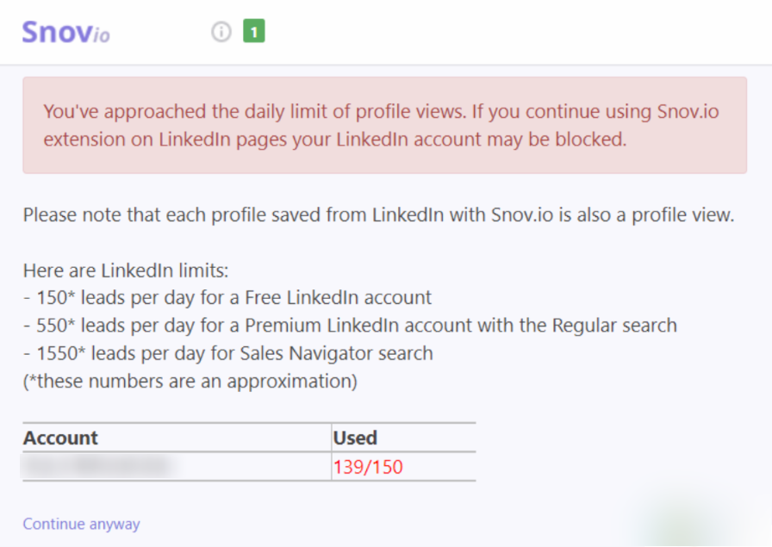Select the red 139/150 usage value
Image resolution: width=772 pixels, height=547 pixels.
(x=368, y=467)
